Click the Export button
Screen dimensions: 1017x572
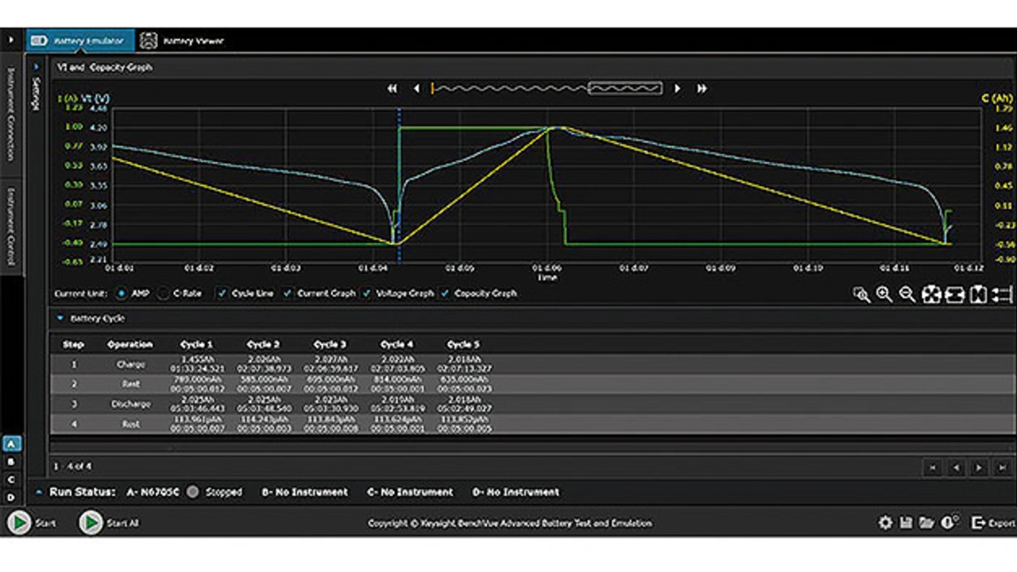993,523
